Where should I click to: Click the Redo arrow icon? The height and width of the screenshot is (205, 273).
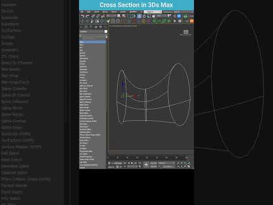[87, 16]
